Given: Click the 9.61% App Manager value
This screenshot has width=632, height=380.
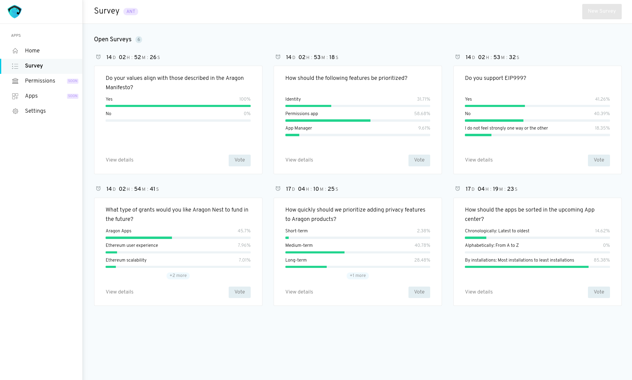Looking at the screenshot, I should (424, 128).
